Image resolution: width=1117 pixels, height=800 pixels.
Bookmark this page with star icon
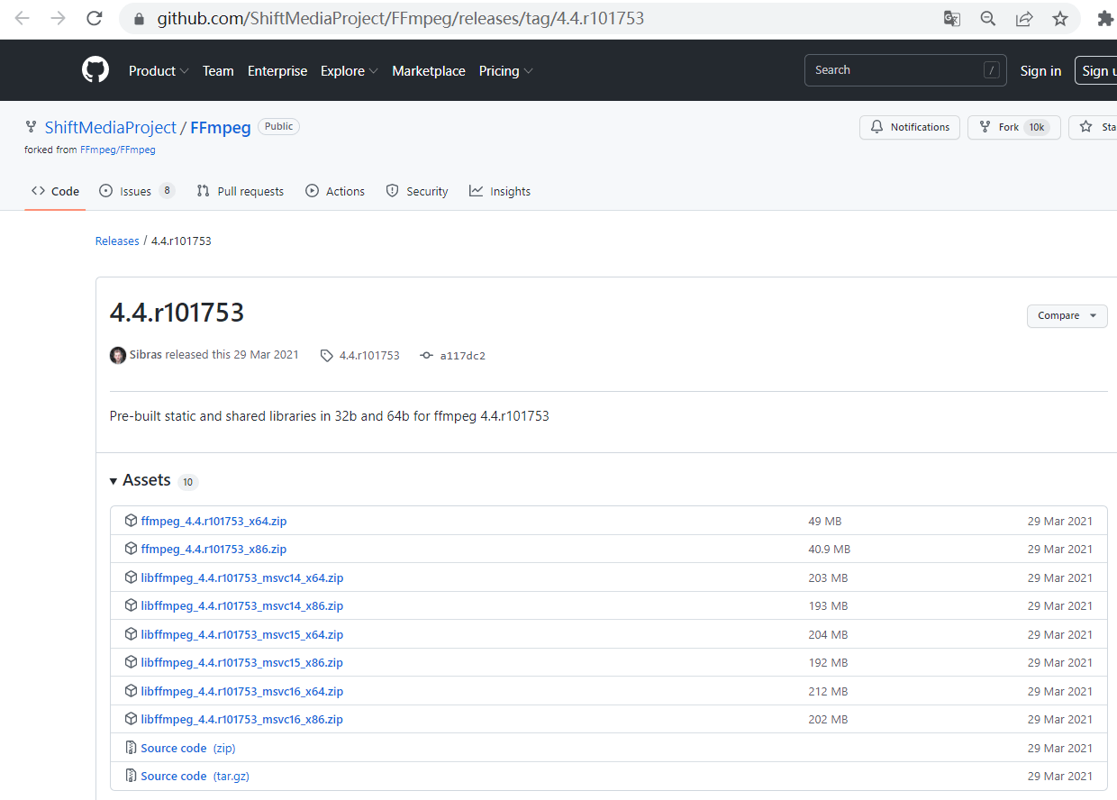1060,18
